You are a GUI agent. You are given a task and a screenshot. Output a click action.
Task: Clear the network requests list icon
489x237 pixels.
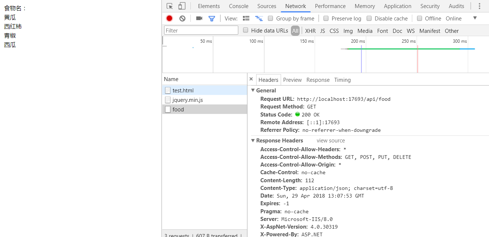(x=182, y=18)
